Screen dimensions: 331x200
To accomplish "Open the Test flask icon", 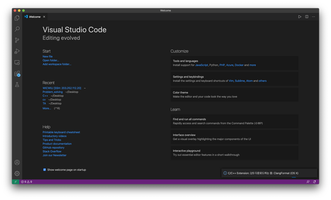I will 17,84.
